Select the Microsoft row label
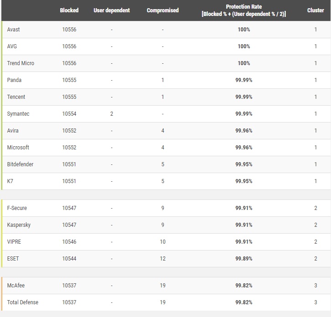The height and width of the screenshot is (317, 331). (x=18, y=148)
